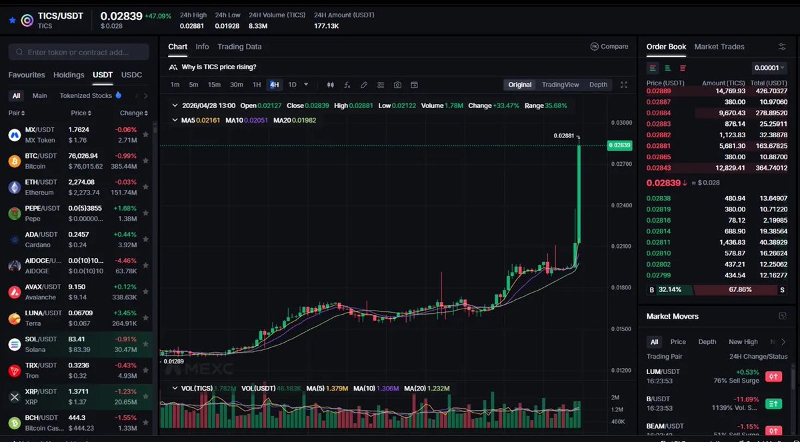Image resolution: width=800 pixels, height=442 pixels.
Task: Select the USDC market tab
Action: click(131, 75)
